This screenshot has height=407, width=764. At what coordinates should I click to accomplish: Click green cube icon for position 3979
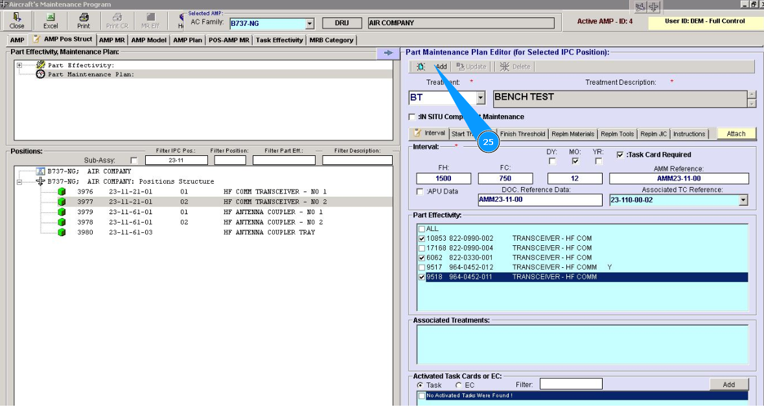(62, 212)
